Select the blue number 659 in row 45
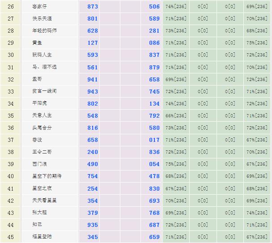Screen dimensions: 272x243 click(x=154, y=237)
